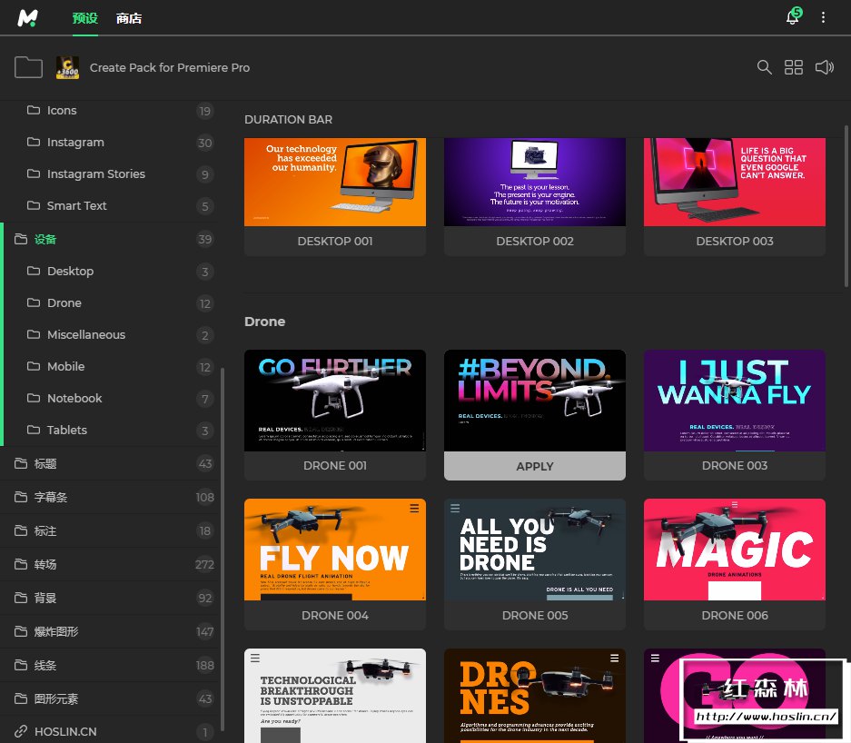851x743 pixels.
Task: Switch to the 预设 tab
Action: pyautogui.click(x=84, y=18)
